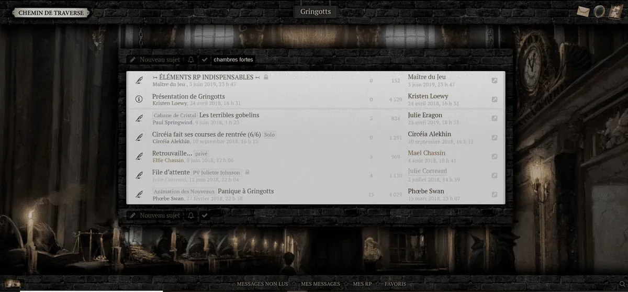Click quill icon of Retrouvaille topic
This screenshot has width=628, height=292.
pos(139,156)
